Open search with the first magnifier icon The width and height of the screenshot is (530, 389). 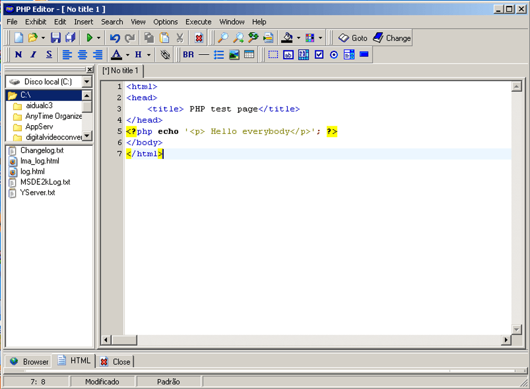click(x=223, y=37)
